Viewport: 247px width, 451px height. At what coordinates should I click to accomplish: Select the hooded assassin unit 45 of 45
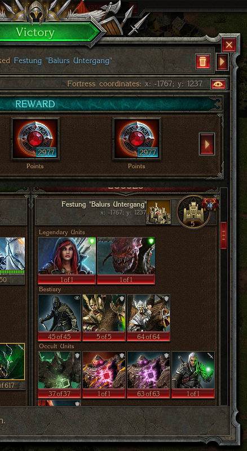click(59, 318)
